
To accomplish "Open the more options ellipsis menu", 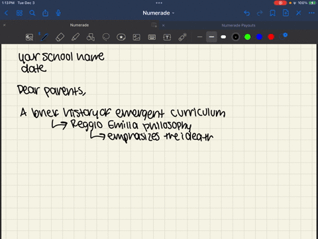I will pyautogui.click(x=311, y=13).
